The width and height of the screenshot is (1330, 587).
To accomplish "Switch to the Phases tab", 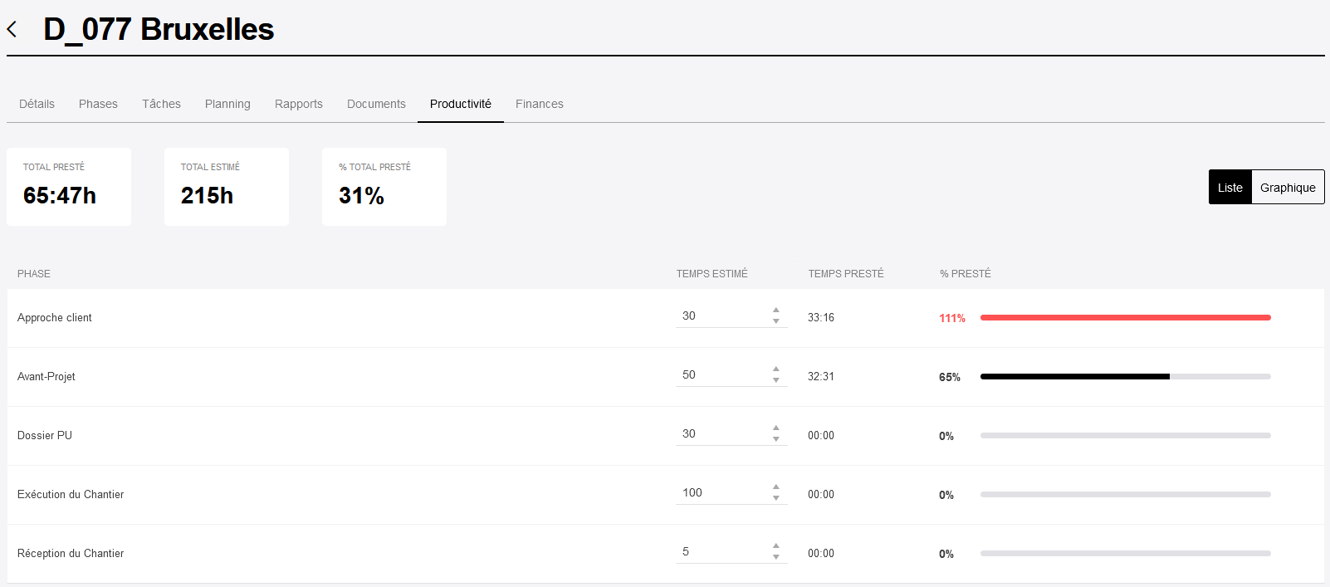I will [98, 104].
